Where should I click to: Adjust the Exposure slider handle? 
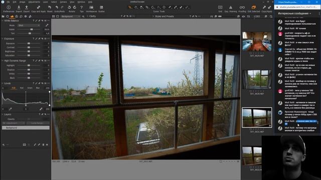click(x=29, y=43)
